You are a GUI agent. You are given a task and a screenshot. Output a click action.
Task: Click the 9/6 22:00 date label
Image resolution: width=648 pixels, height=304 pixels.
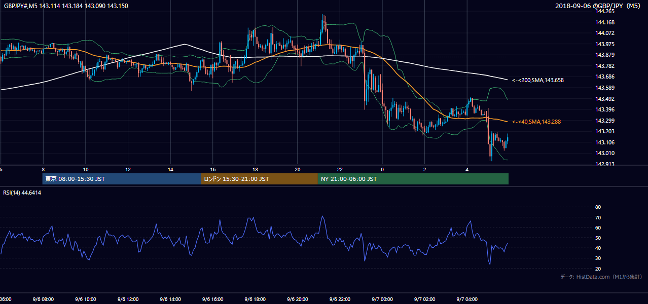[340, 299]
